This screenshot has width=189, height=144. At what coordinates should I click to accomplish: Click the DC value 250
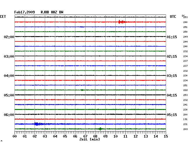186,32
